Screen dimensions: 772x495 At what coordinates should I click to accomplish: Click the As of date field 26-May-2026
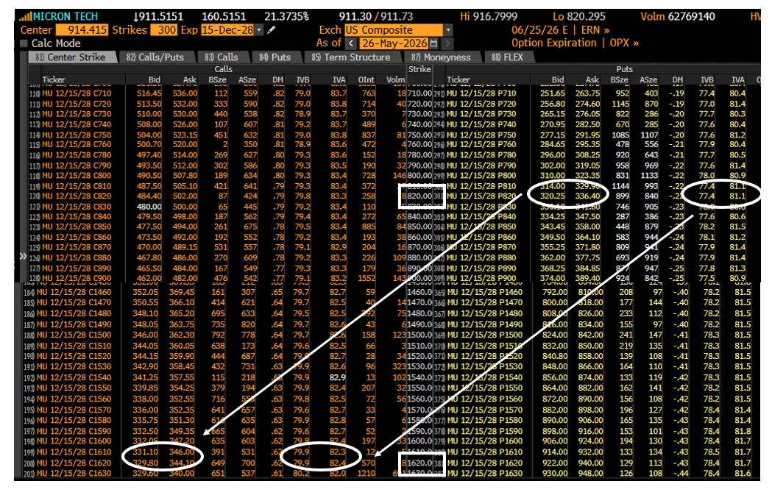point(394,43)
